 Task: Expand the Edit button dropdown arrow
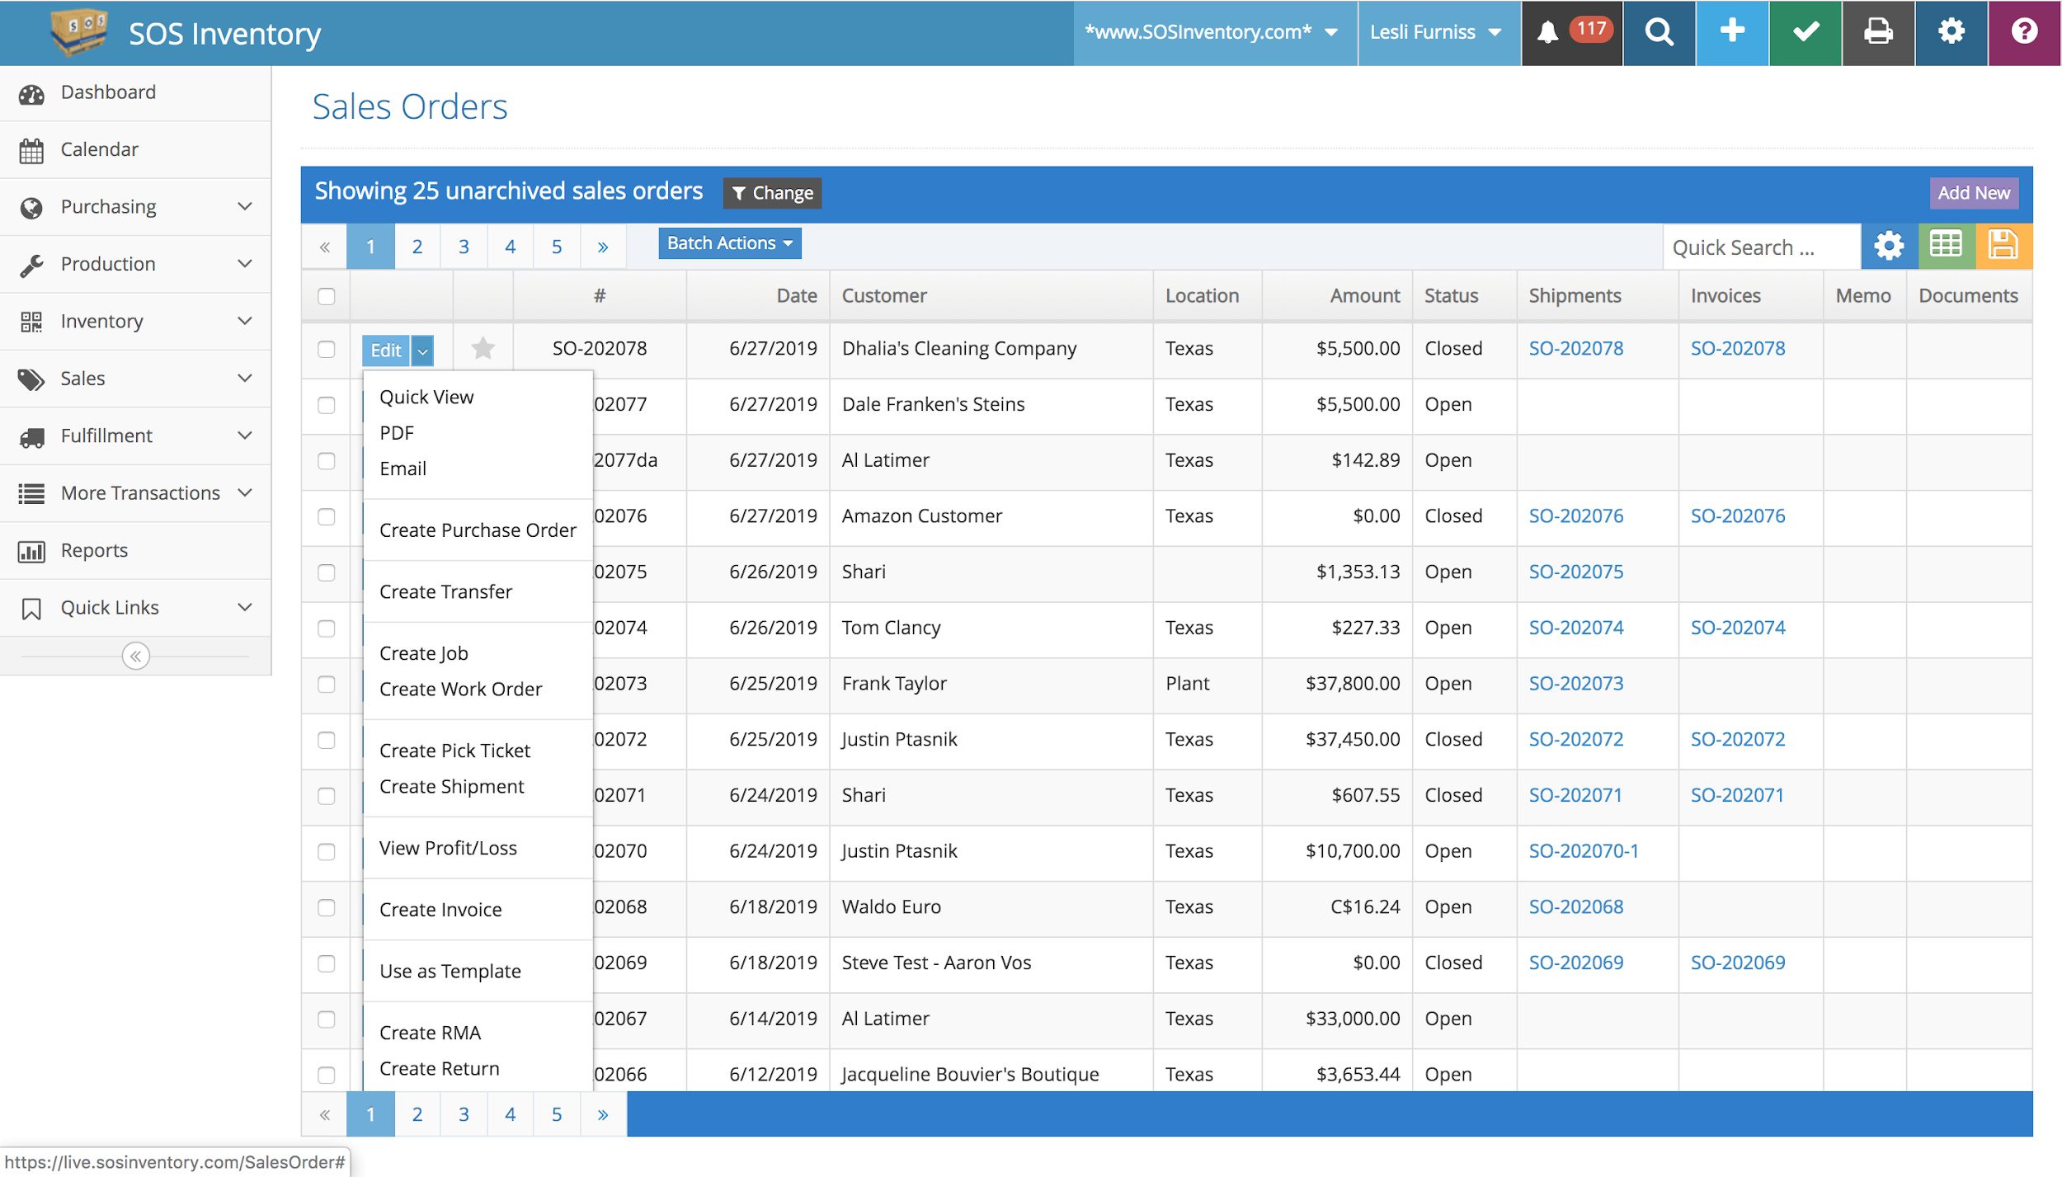click(422, 350)
